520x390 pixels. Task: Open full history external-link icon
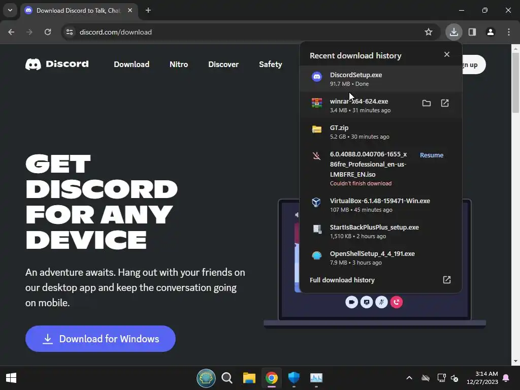(447, 280)
